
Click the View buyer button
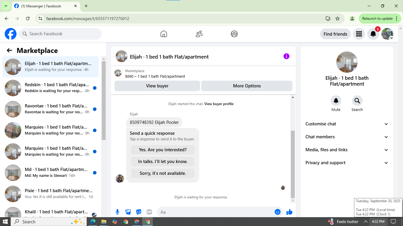point(157,86)
